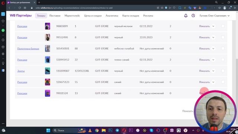Open Photoshop from taskbar
This screenshot has height=134, width=238.
110,130
